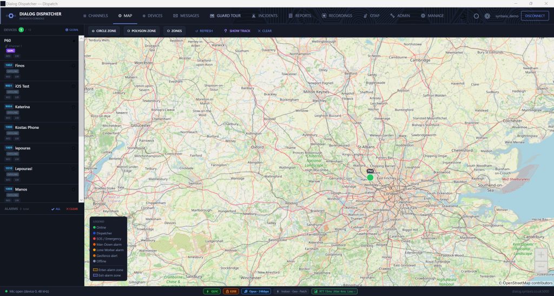Click the circle theme icon near settings
The image size is (554, 296).
point(476,16)
